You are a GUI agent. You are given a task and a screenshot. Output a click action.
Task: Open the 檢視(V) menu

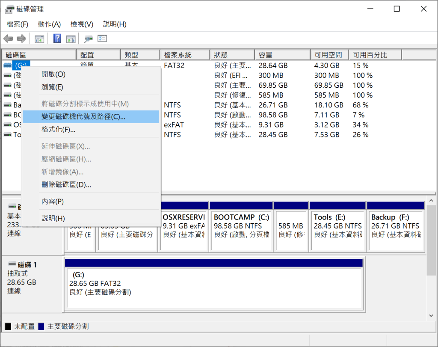(82, 24)
